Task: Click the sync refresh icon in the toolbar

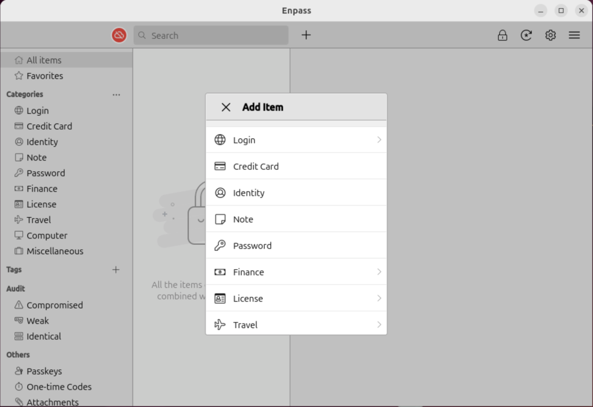Action: point(526,35)
